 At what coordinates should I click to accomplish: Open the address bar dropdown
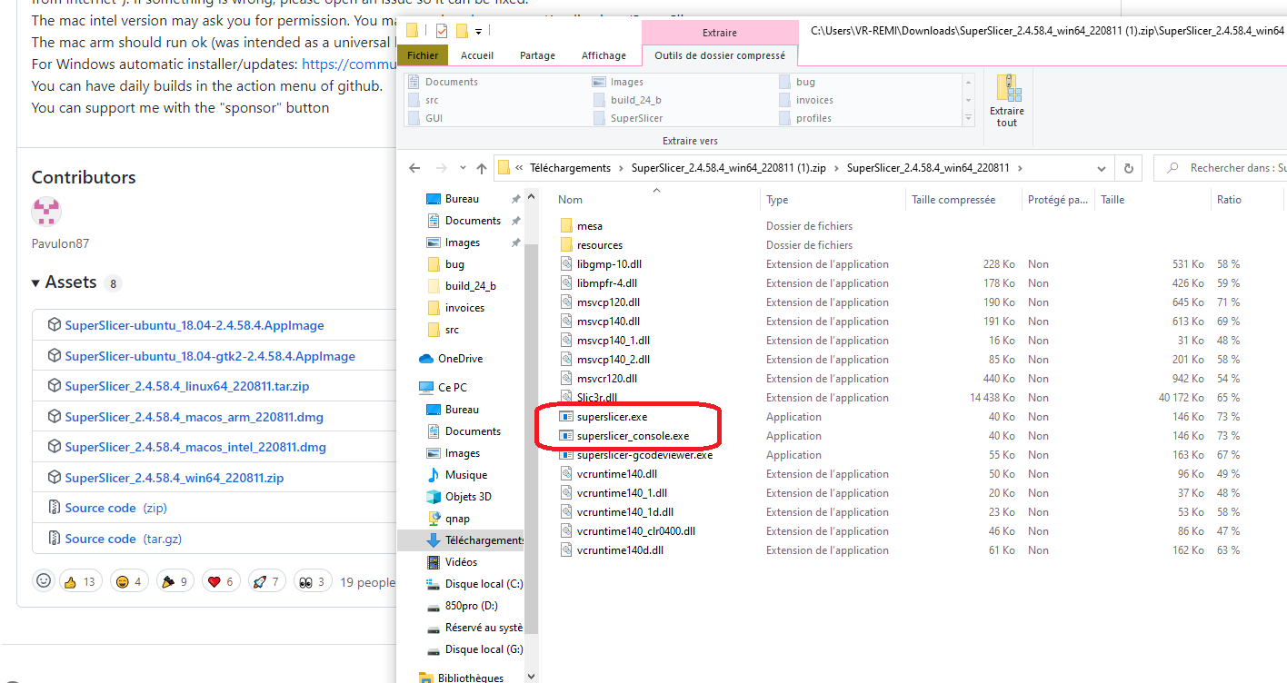tap(1101, 167)
